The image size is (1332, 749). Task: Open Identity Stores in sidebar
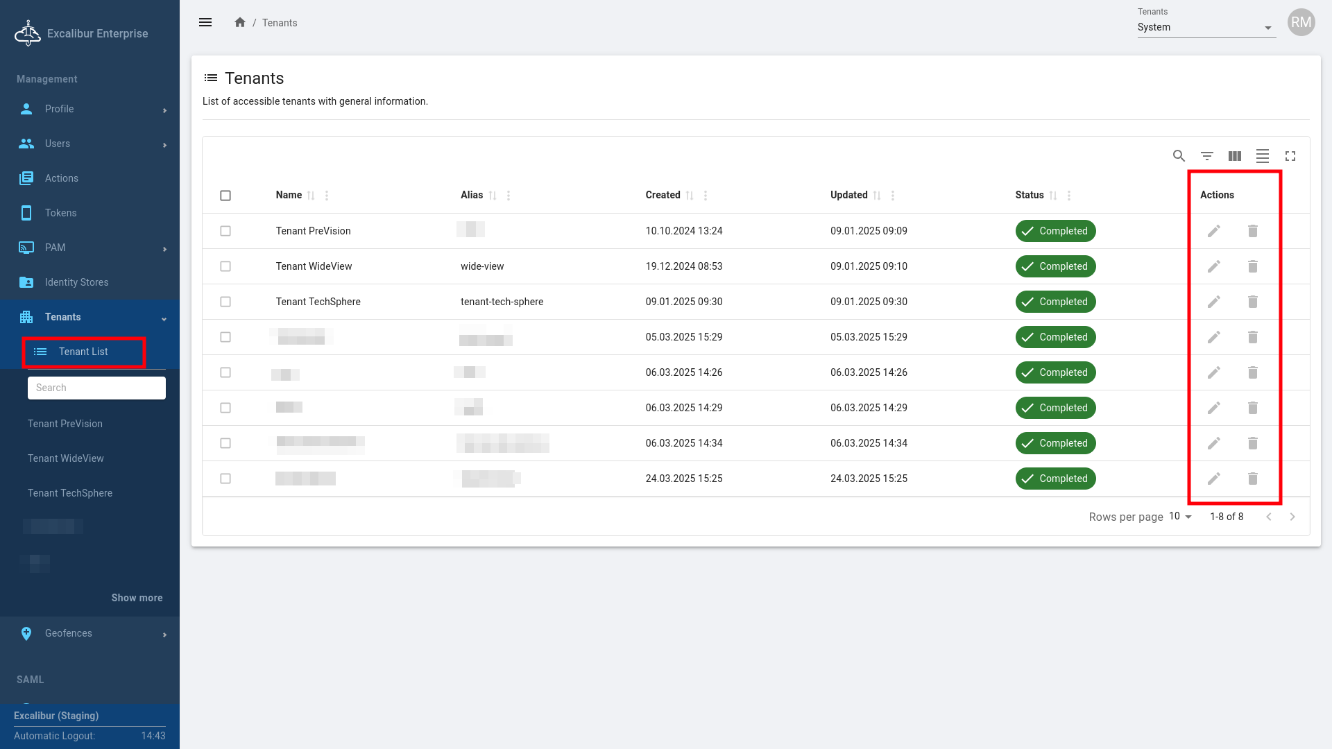76,282
